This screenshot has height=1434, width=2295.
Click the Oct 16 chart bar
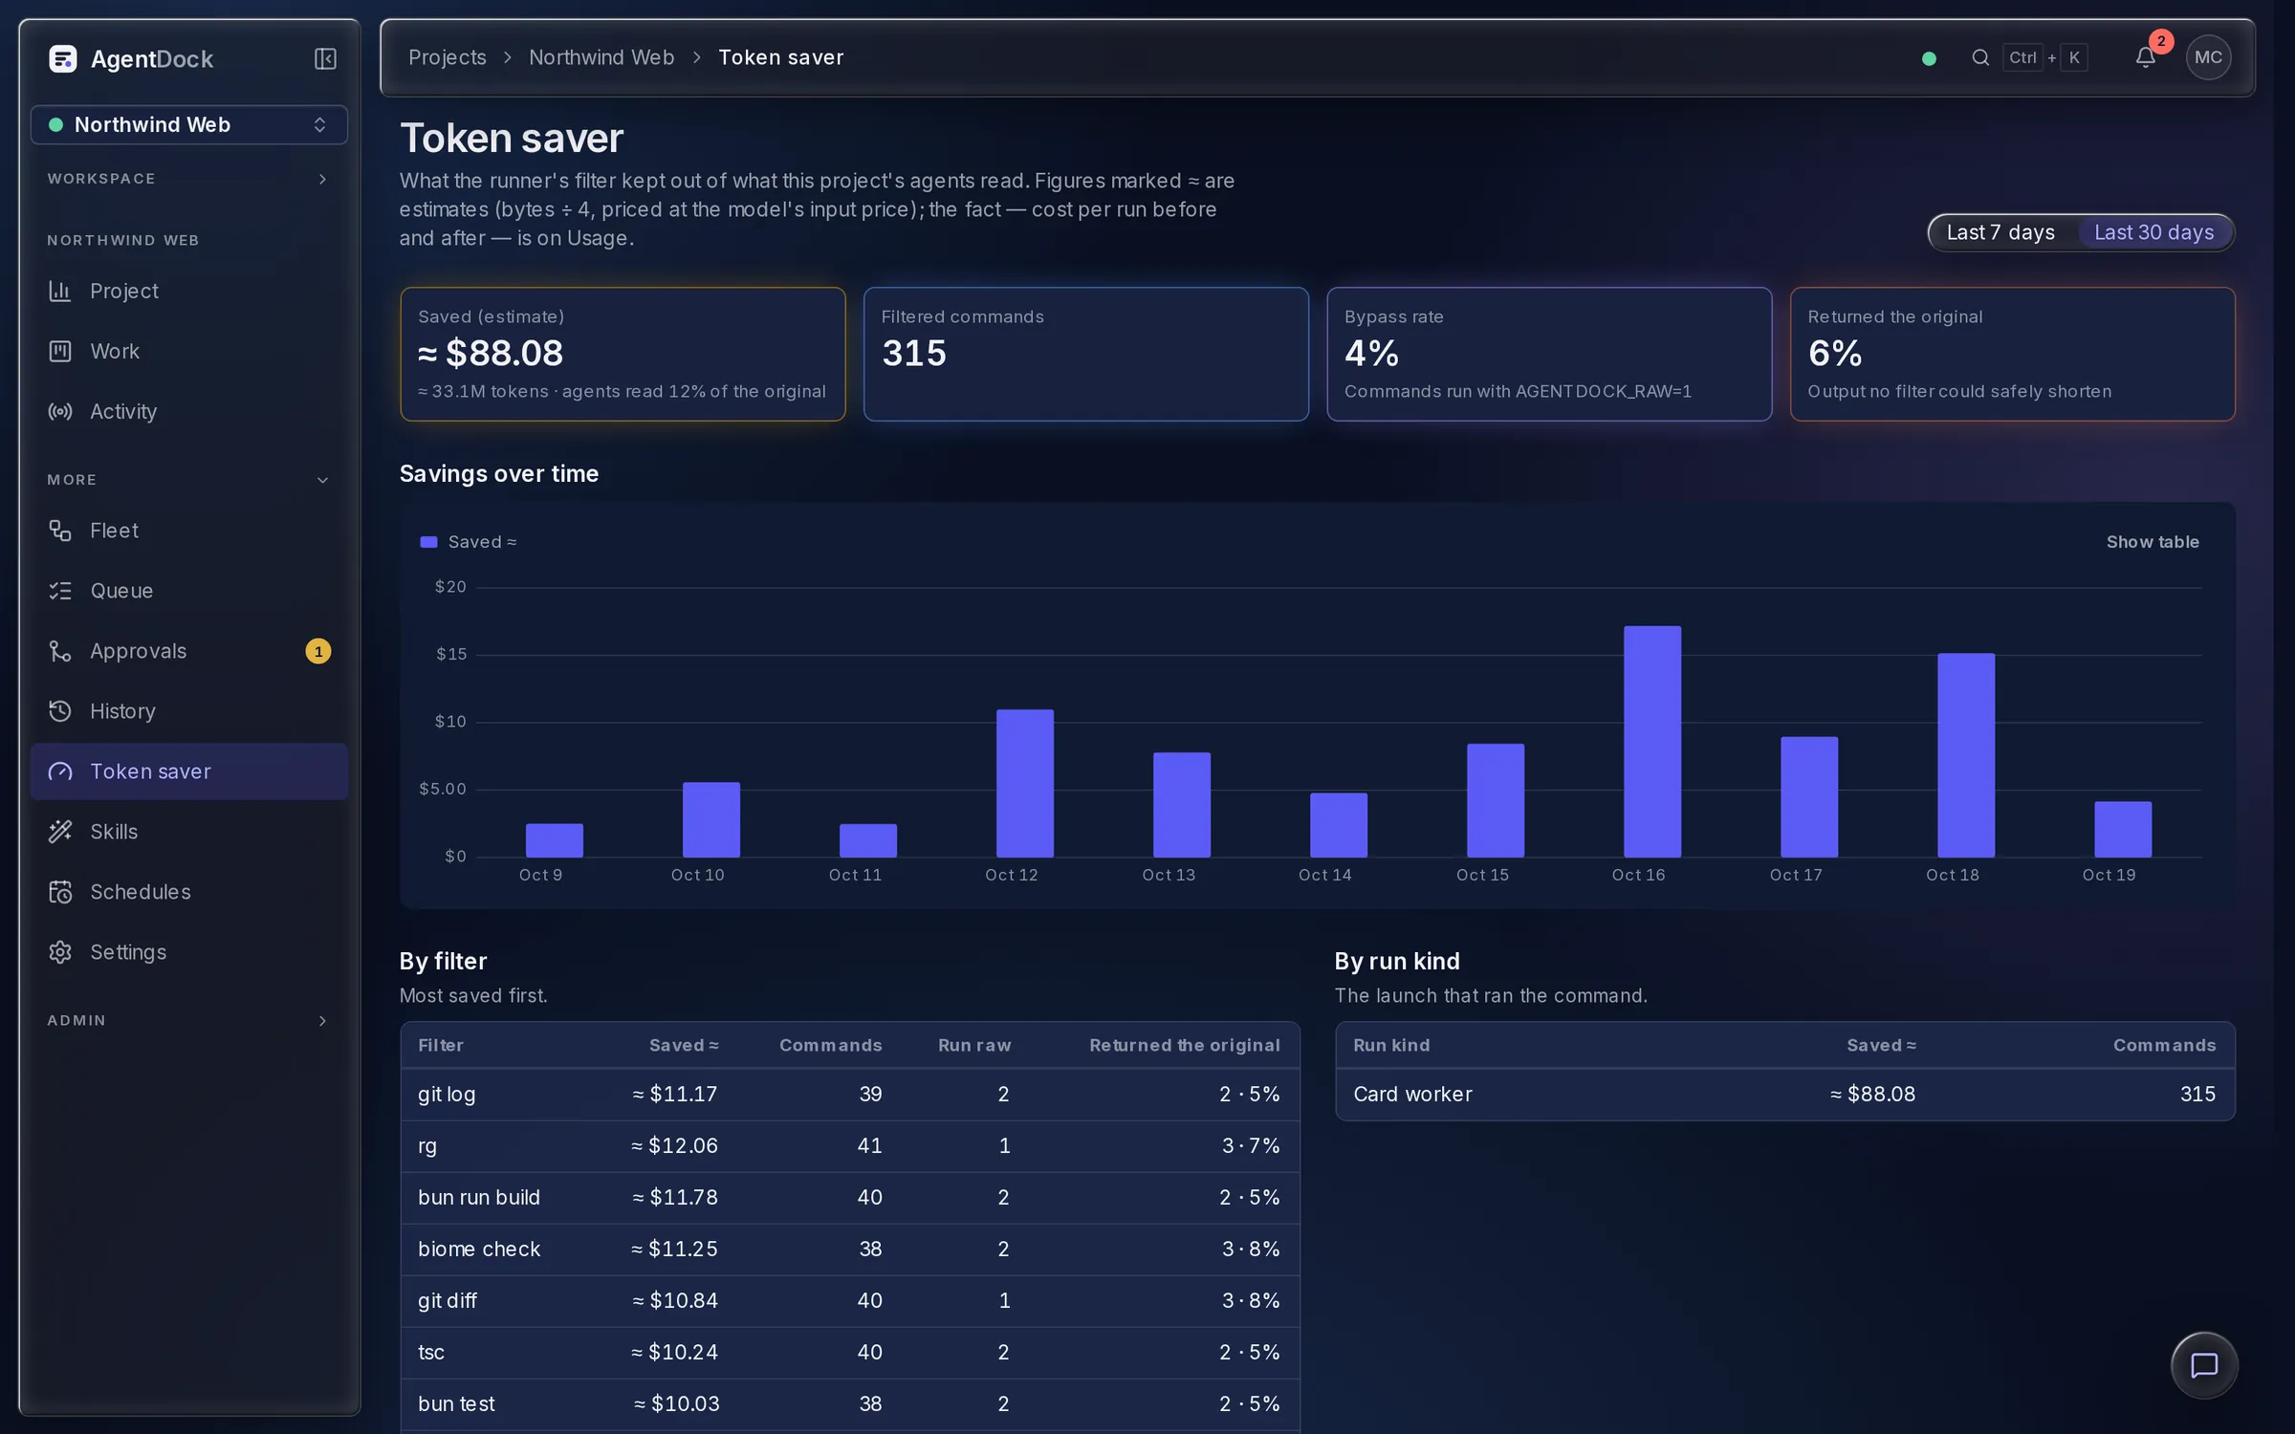[1652, 742]
